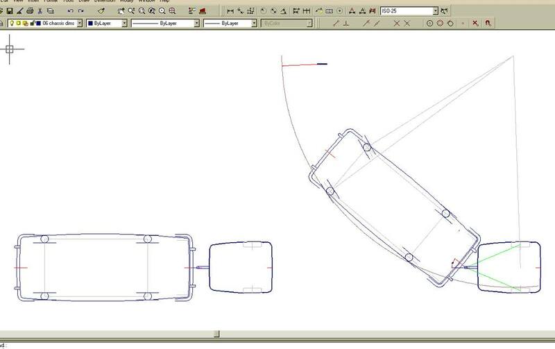Click the Dimension Text Edit icon
This screenshot has height=349, width=555.
point(362,11)
